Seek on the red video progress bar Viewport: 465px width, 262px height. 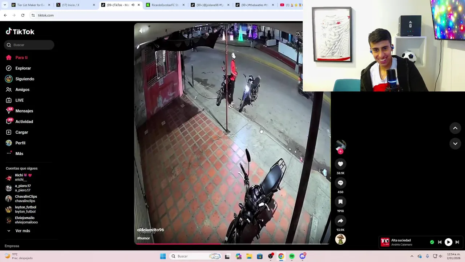[232, 244]
